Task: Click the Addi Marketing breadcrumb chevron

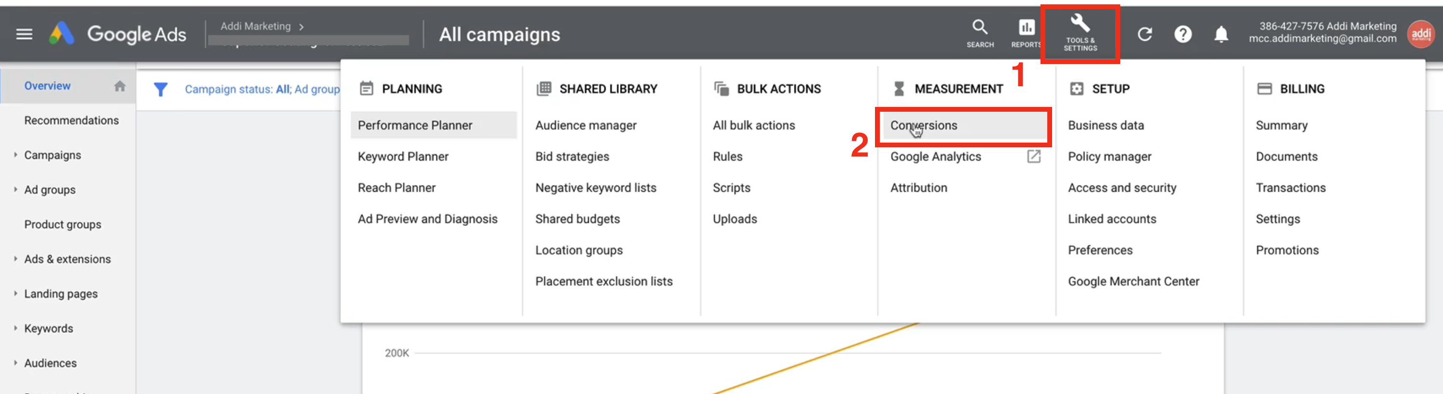Action: point(301,26)
